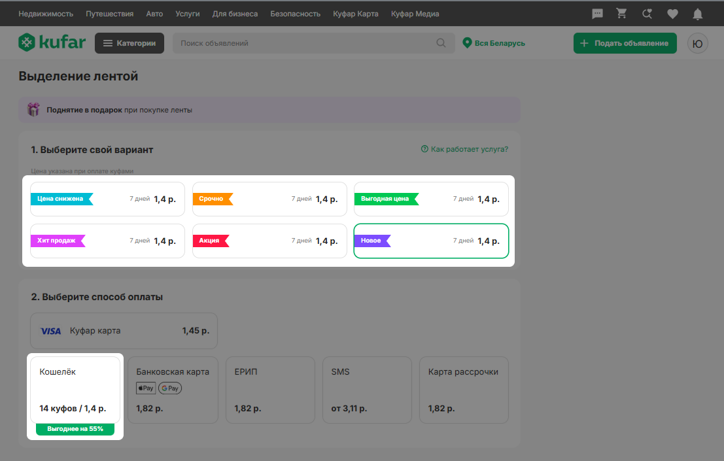
Task: Select the Срочно ribbon option
Action: (x=269, y=199)
